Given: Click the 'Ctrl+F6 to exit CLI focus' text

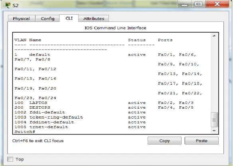Looking at the screenshot, I should click(38, 141).
